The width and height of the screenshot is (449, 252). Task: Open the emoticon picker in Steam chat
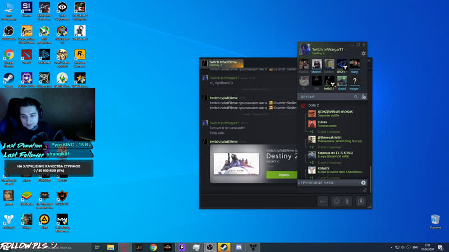click(x=336, y=202)
